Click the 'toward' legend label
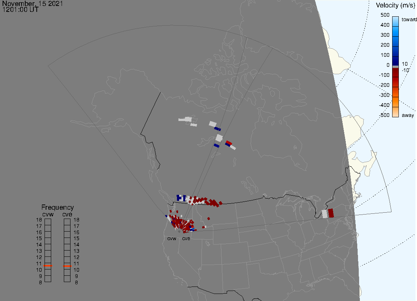 409,19
